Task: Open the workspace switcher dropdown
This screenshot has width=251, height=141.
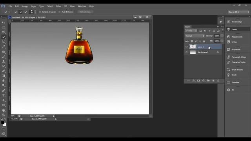Action: pos(238,12)
